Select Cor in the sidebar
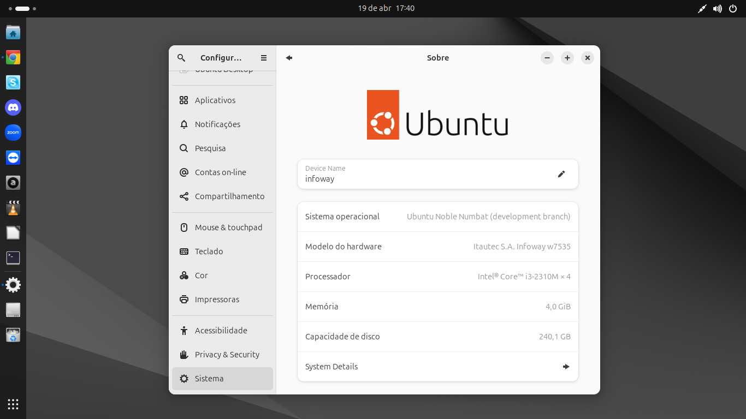Screen dimensions: 746x419 pos(222,276)
